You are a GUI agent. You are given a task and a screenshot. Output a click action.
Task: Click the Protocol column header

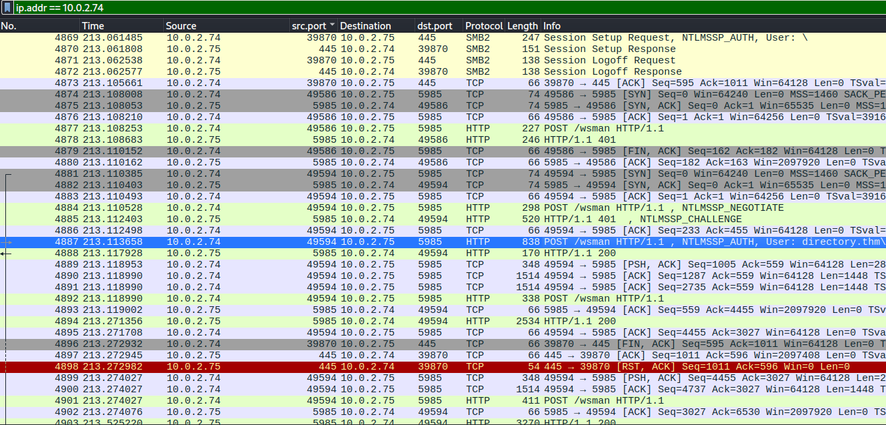click(x=483, y=26)
